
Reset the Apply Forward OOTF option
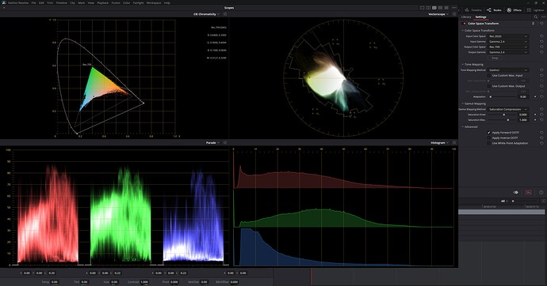(541, 133)
